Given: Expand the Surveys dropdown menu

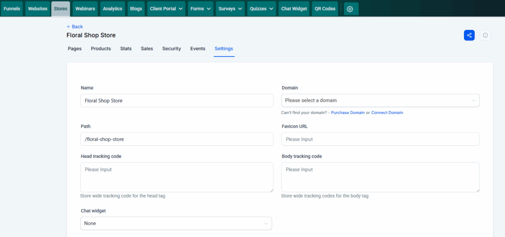Looking at the screenshot, I should [230, 9].
